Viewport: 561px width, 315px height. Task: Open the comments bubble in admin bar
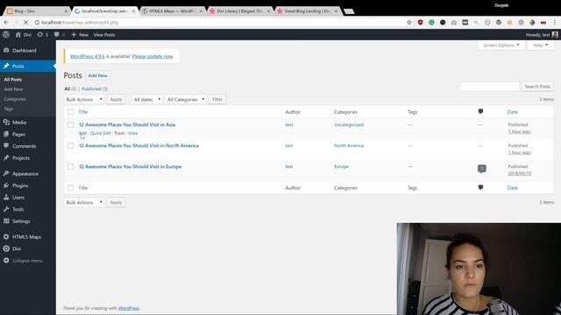click(56, 35)
